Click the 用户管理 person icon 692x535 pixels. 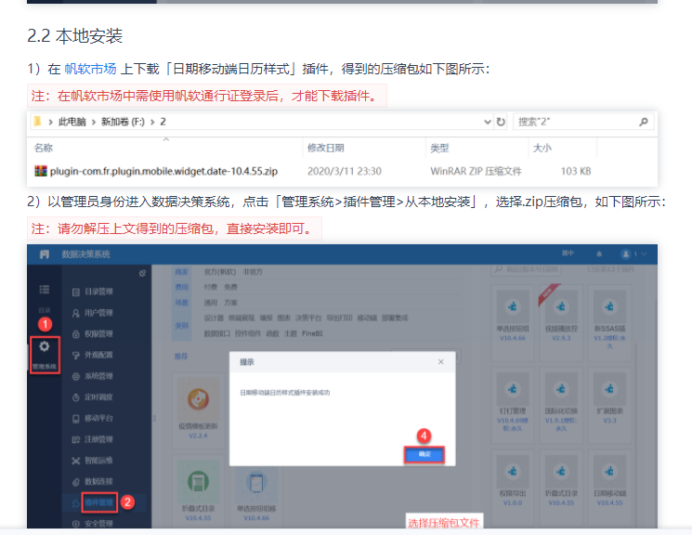coord(76,313)
